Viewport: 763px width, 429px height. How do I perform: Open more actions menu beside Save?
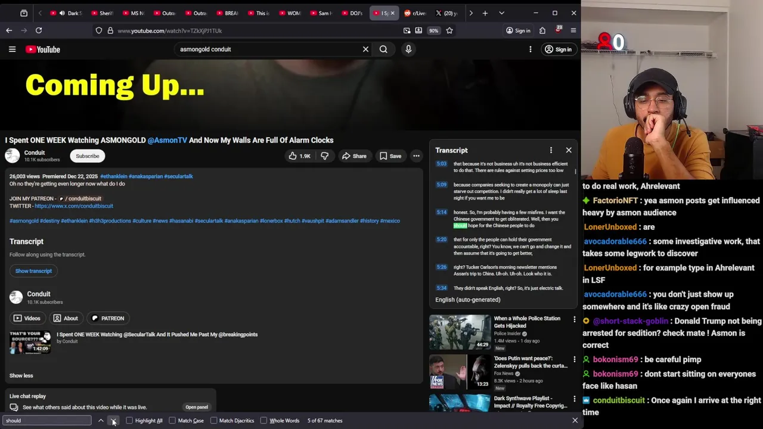click(416, 156)
